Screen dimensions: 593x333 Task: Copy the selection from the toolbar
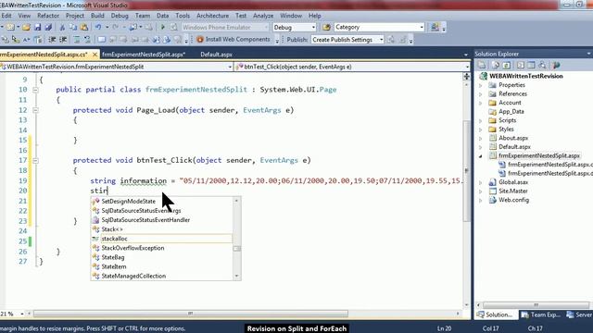click(73, 27)
